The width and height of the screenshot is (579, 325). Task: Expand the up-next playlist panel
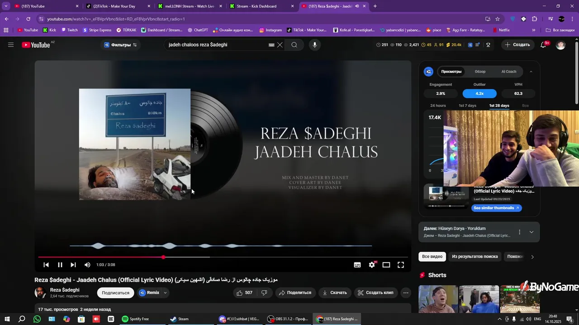pyautogui.click(x=532, y=232)
